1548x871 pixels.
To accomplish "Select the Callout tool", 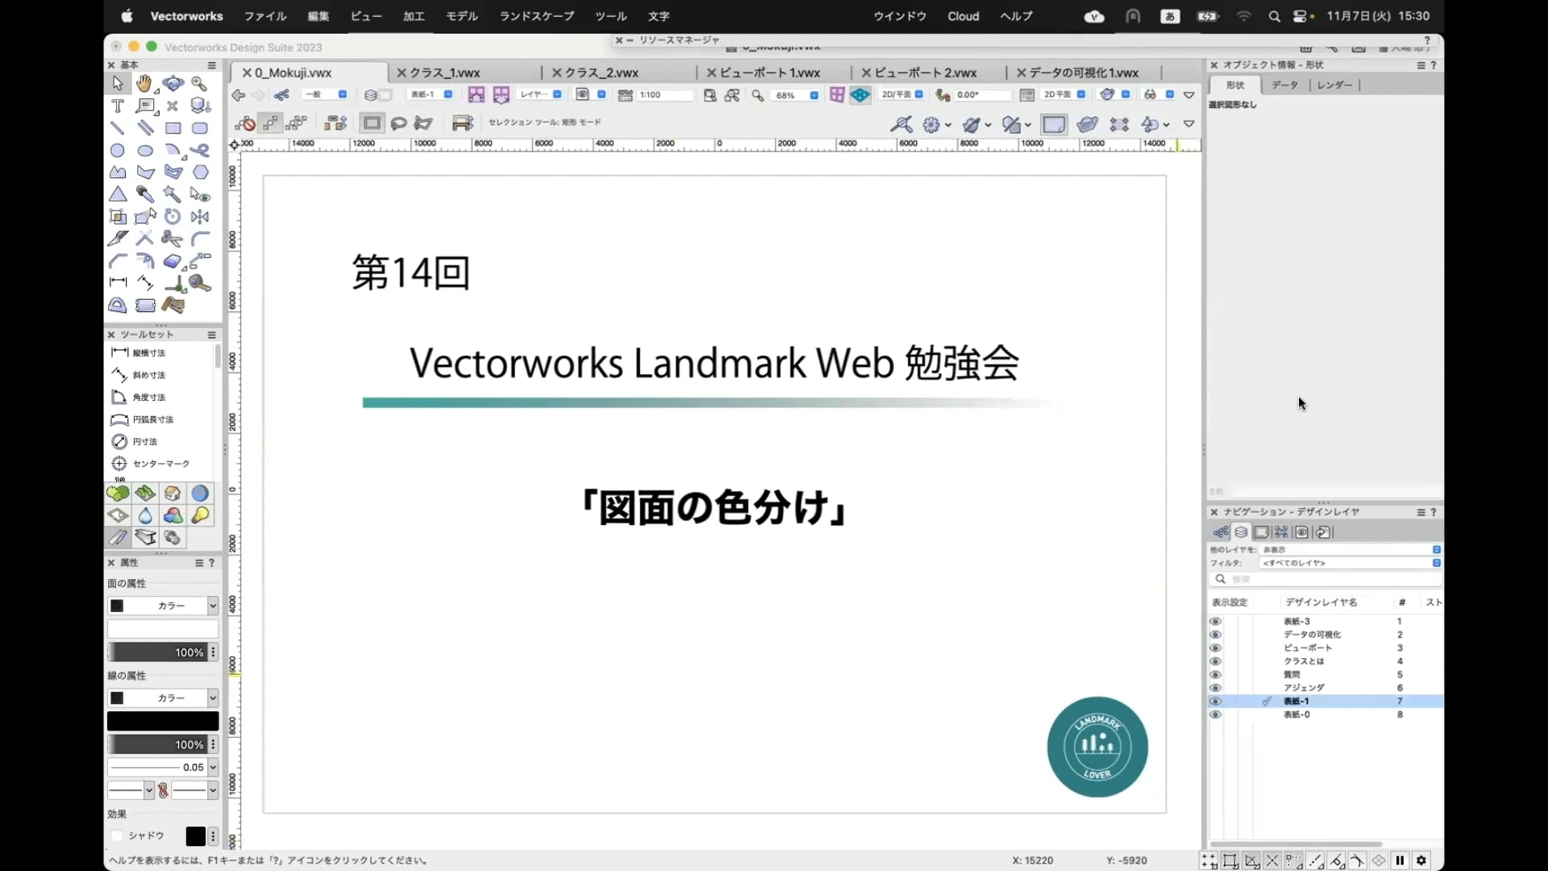I will click(x=145, y=106).
